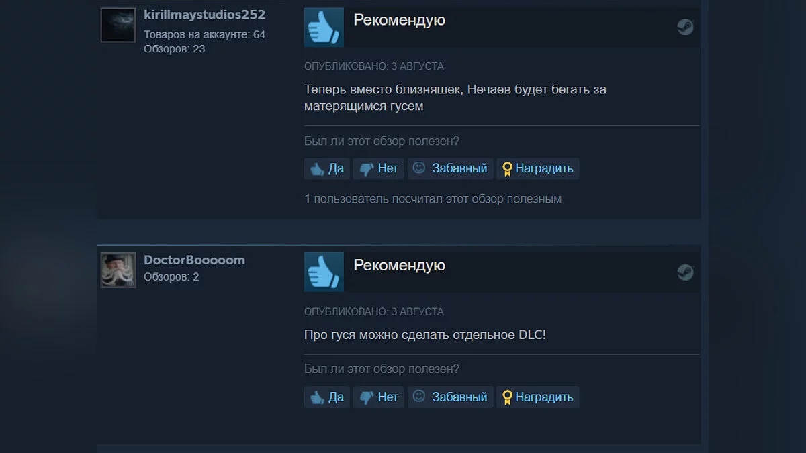
Task: Vote "Да" on DoctorBooooom's review
Action: click(327, 397)
